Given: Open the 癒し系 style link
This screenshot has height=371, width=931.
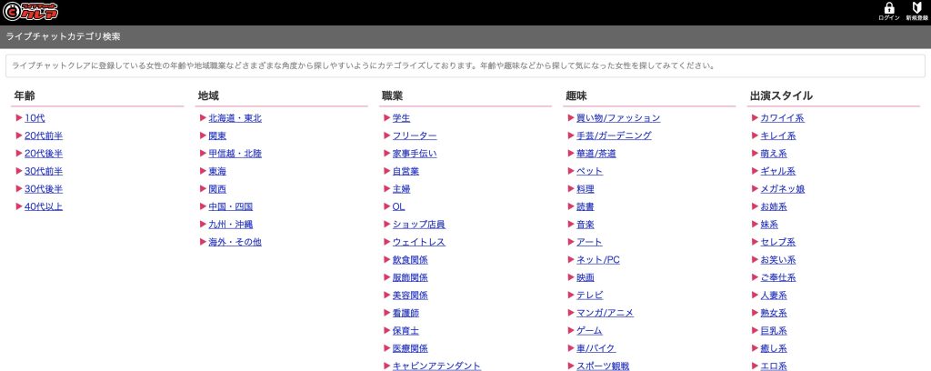Looking at the screenshot, I should 774,349.
